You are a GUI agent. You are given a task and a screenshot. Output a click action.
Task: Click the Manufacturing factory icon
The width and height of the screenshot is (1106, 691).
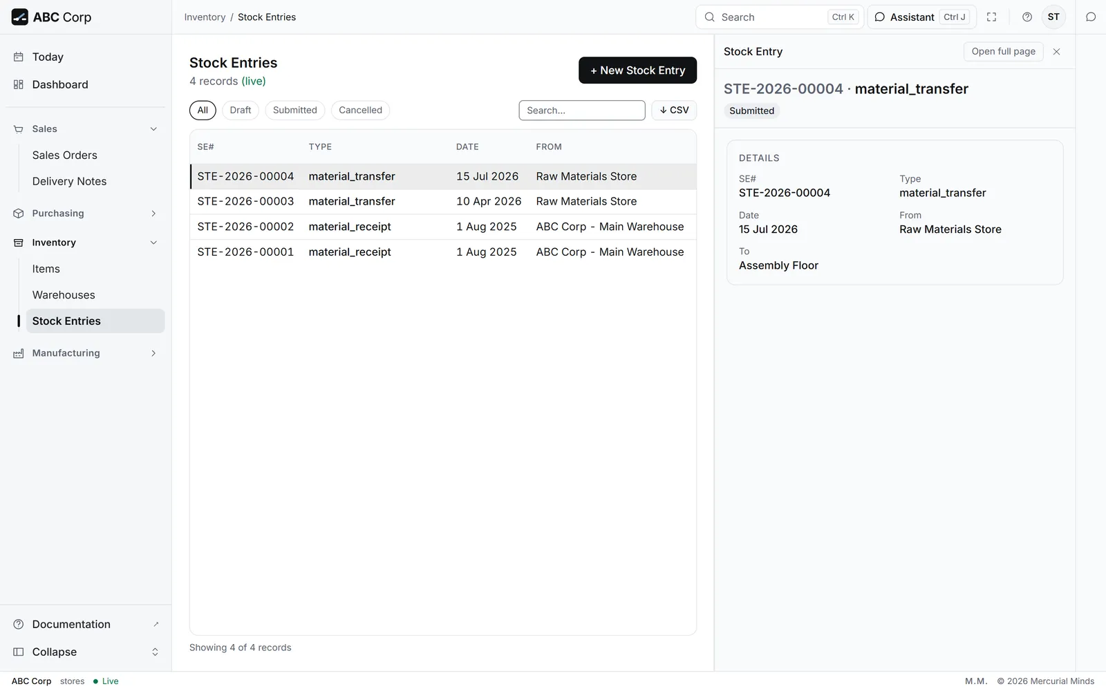point(19,353)
